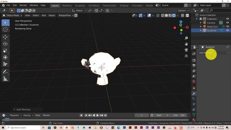This screenshot has height=130, width=231.
Task: Select the Select Box tool
Action: (x=5, y=23)
